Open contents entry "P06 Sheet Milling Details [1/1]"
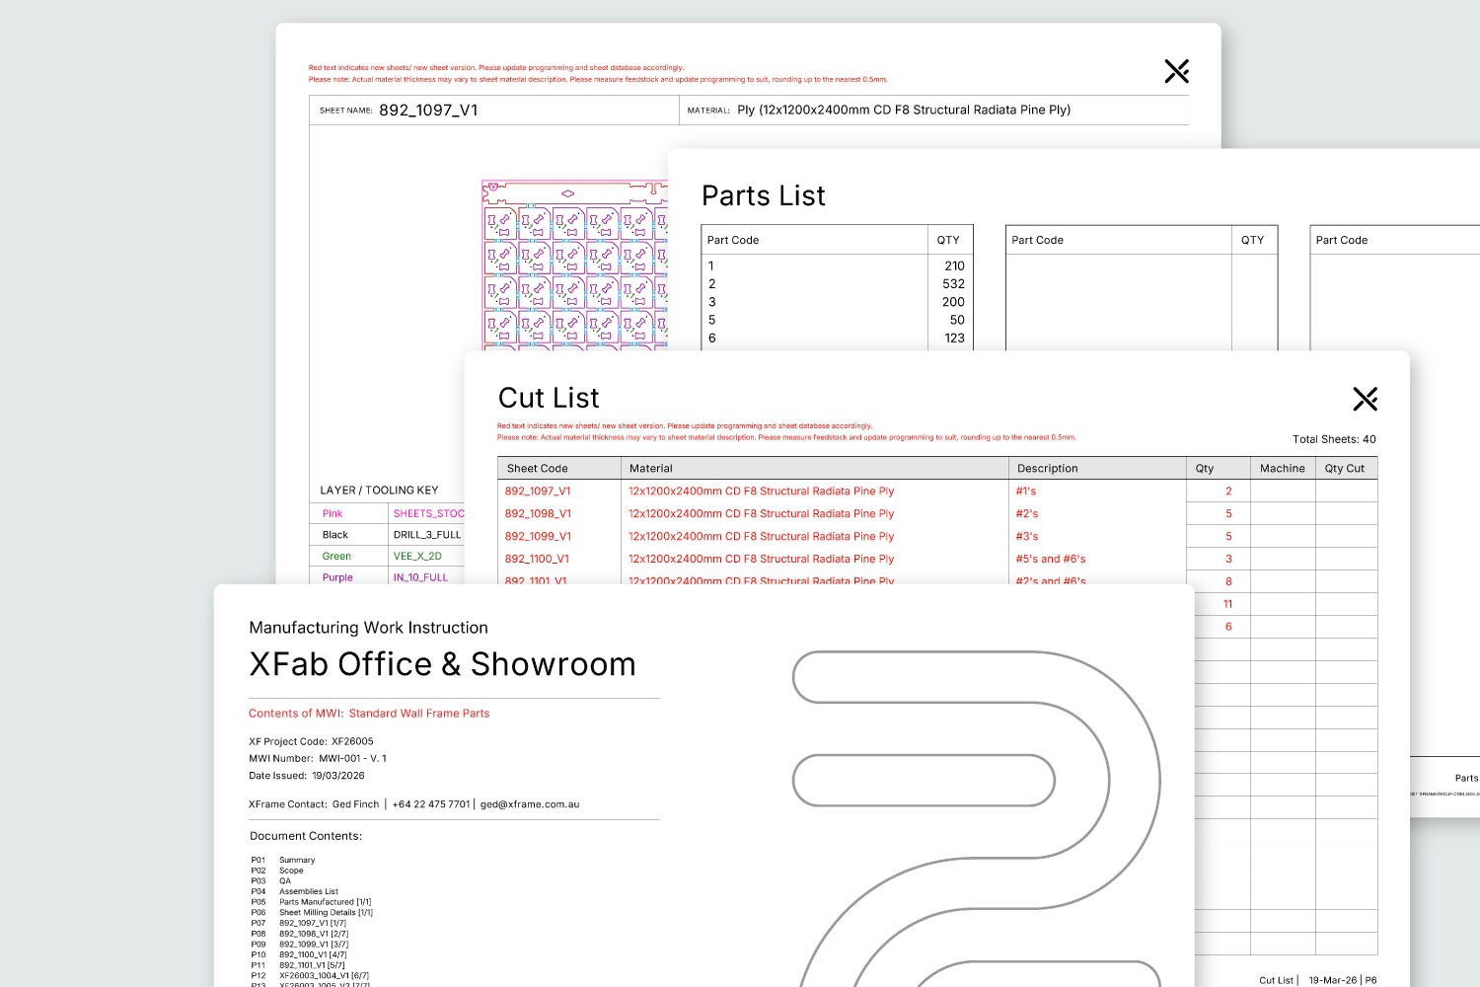Viewport: 1480px width, 987px height. [x=312, y=913]
